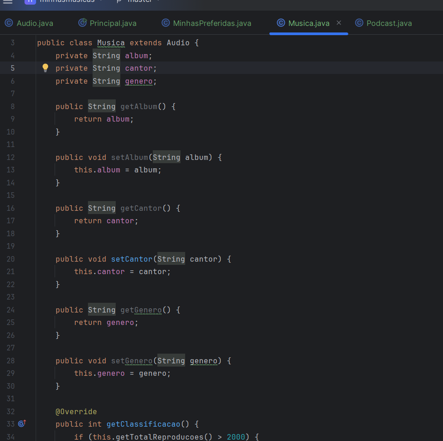Click the getGenero method name
Image resolution: width=443 pixels, height=441 pixels.
pos(141,310)
